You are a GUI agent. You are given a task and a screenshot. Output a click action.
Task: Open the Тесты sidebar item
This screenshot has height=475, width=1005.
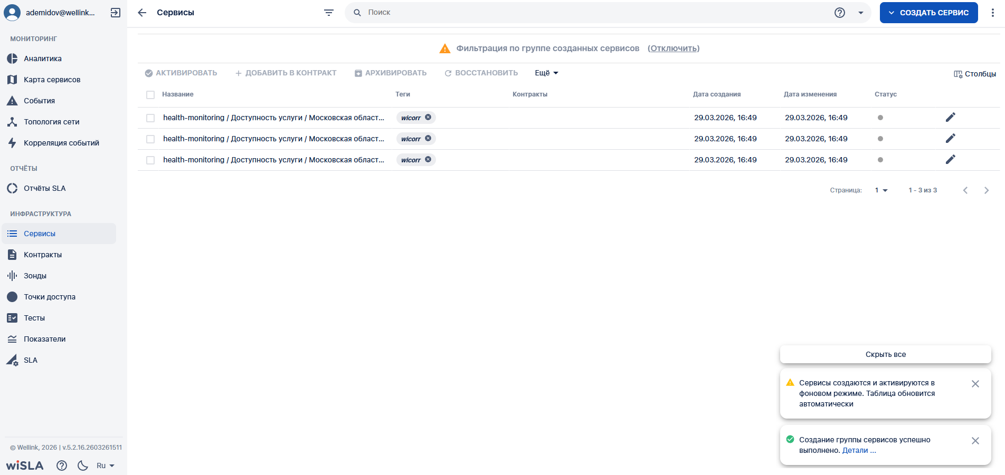59,318
